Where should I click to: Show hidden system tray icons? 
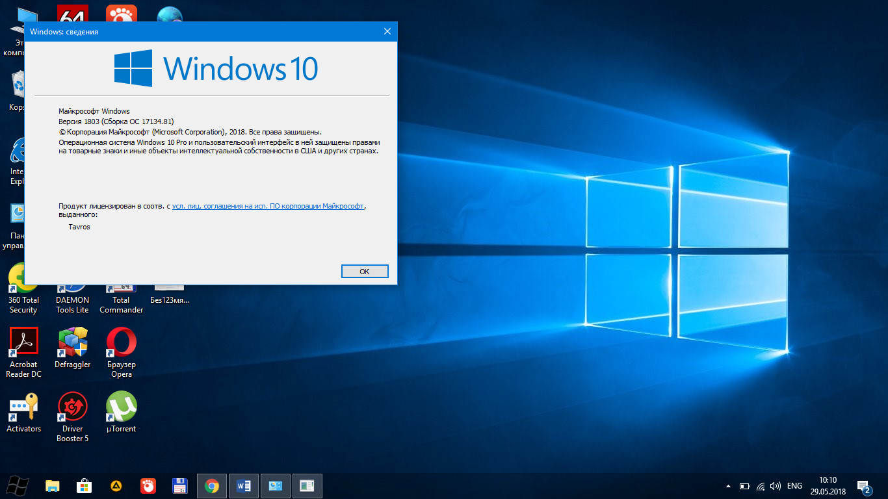click(728, 486)
